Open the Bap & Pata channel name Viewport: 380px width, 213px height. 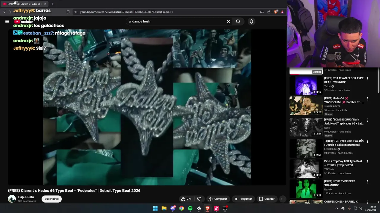(26, 197)
